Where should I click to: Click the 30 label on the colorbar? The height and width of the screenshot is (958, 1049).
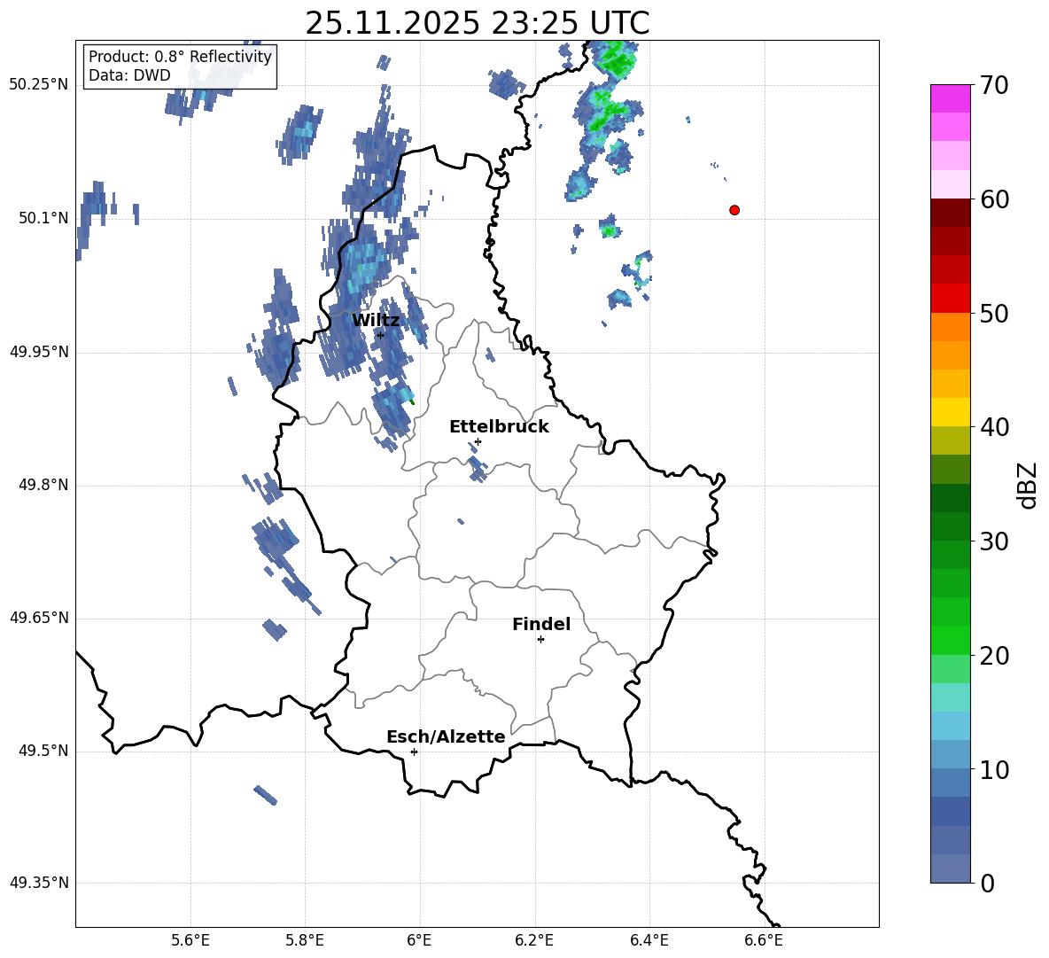click(994, 541)
